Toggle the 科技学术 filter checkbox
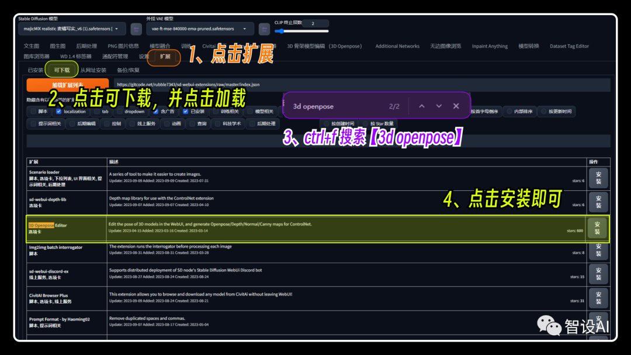The image size is (631, 355). (x=217, y=124)
